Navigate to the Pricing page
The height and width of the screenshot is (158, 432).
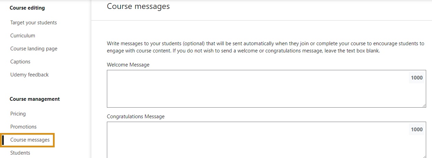click(18, 114)
